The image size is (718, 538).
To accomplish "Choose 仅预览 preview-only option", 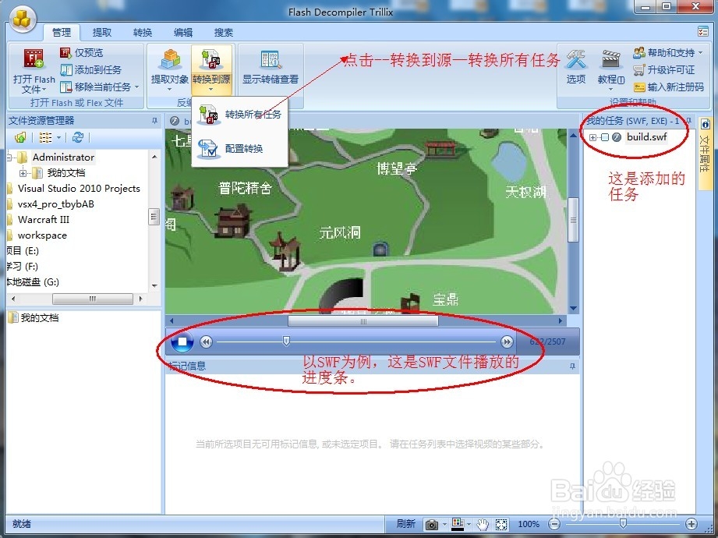I will pos(82,53).
